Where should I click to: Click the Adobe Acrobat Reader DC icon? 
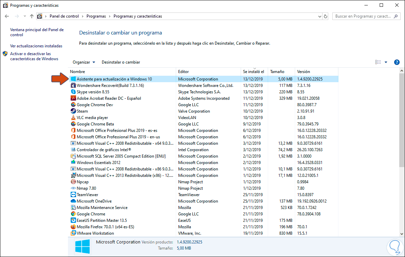pos(73,98)
